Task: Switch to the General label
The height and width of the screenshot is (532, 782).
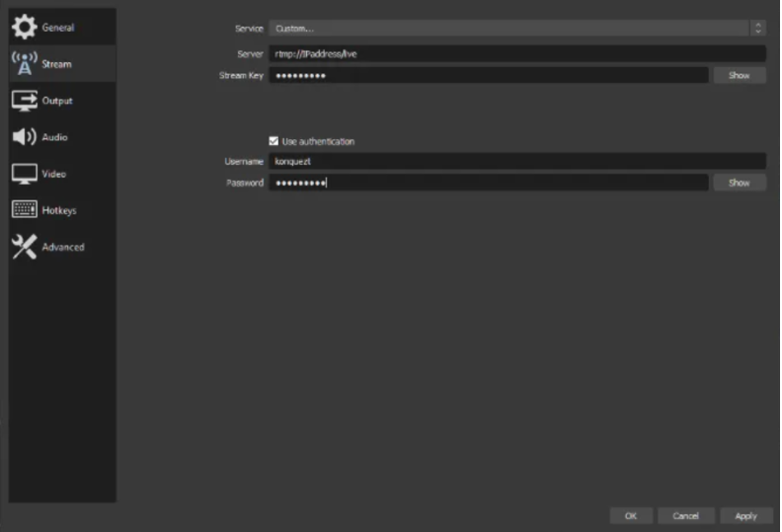Action: tap(58, 28)
